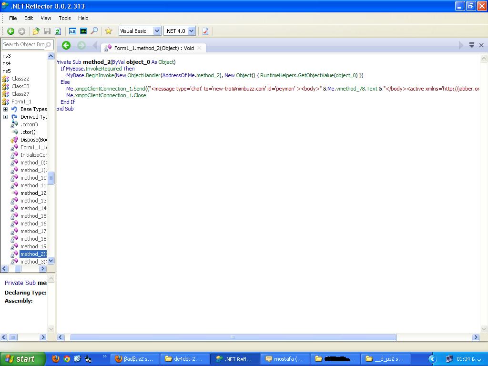
Task: Select the Form1_1 class node
Action: pyautogui.click(x=21, y=102)
